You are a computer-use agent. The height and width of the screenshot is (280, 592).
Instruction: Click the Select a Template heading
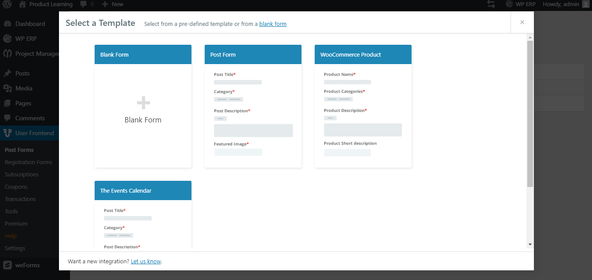tap(100, 23)
